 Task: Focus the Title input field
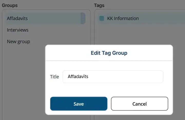click(113, 77)
